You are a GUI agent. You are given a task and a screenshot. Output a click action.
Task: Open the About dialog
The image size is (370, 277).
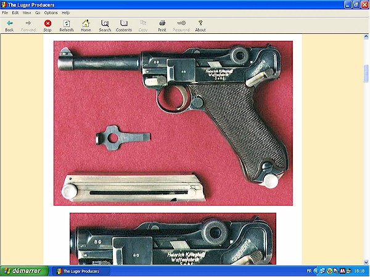point(200,26)
